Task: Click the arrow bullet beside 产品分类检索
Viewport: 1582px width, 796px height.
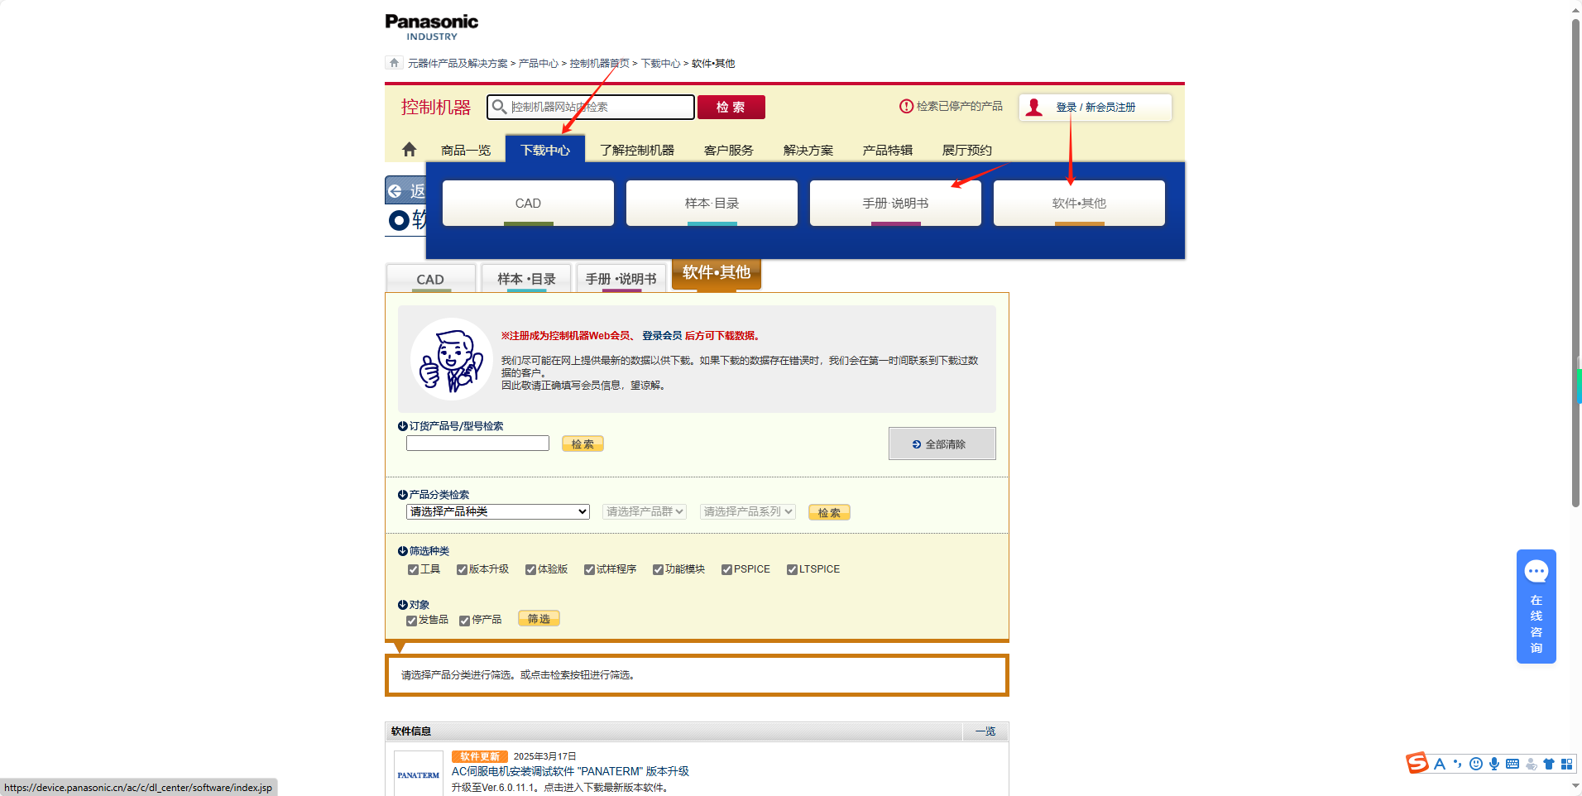Action: click(403, 495)
